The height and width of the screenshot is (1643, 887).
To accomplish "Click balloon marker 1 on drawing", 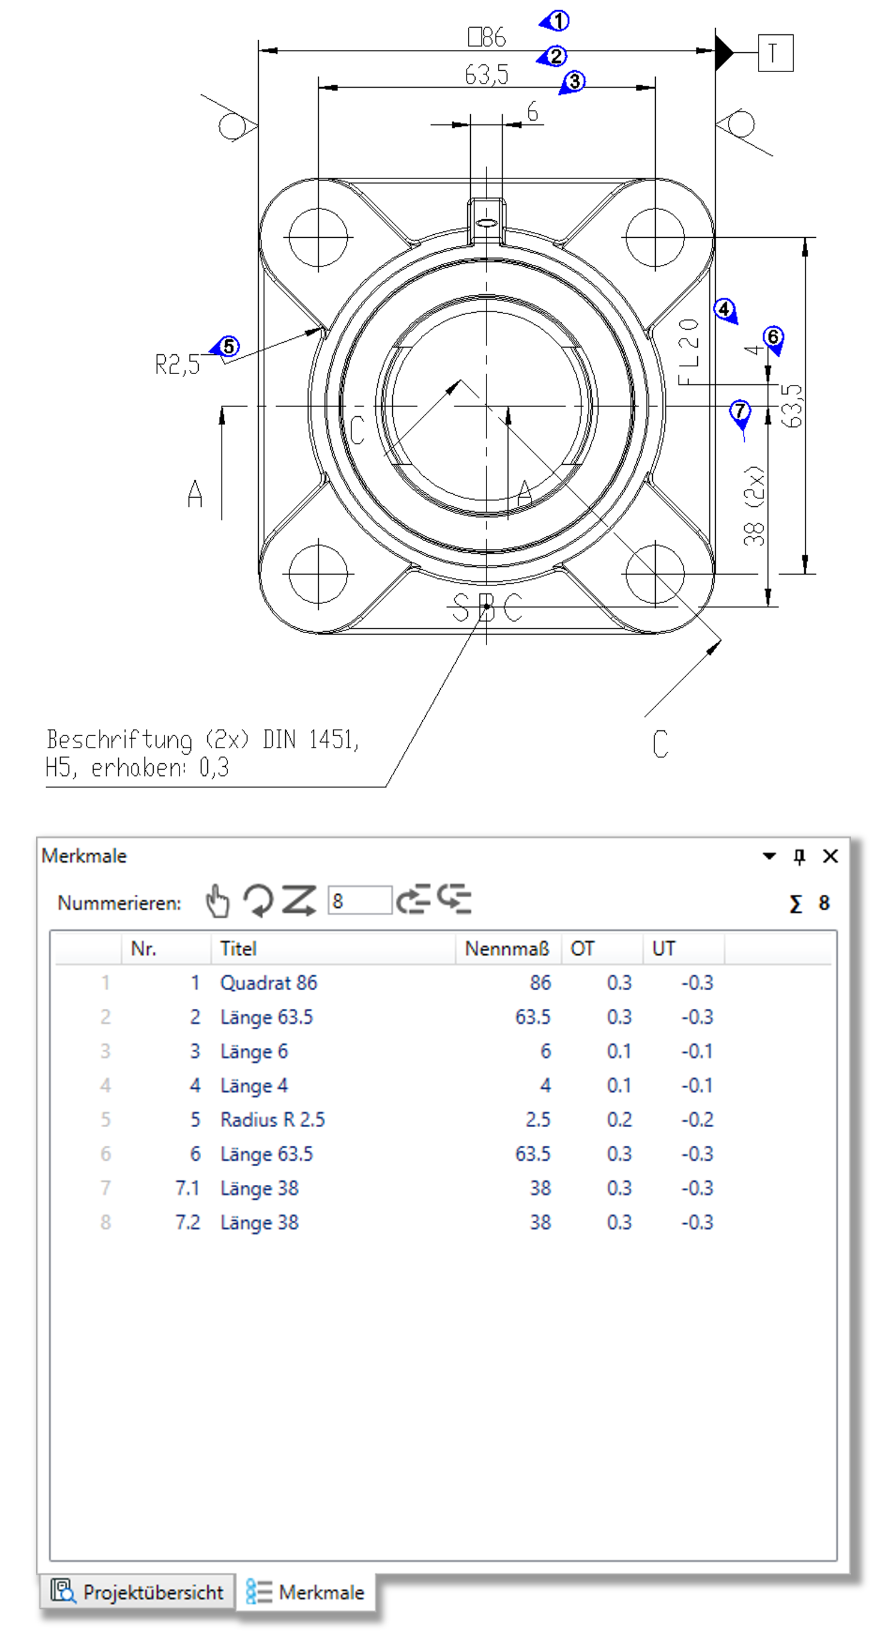I will pyautogui.click(x=558, y=21).
